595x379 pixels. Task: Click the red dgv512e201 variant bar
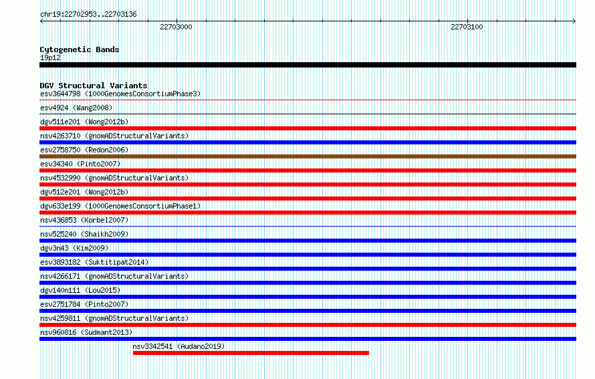click(308, 199)
